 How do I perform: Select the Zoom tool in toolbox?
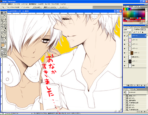pos(5,41)
